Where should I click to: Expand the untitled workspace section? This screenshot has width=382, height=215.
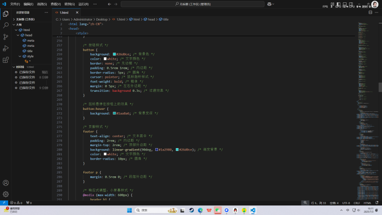pos(32,19)
